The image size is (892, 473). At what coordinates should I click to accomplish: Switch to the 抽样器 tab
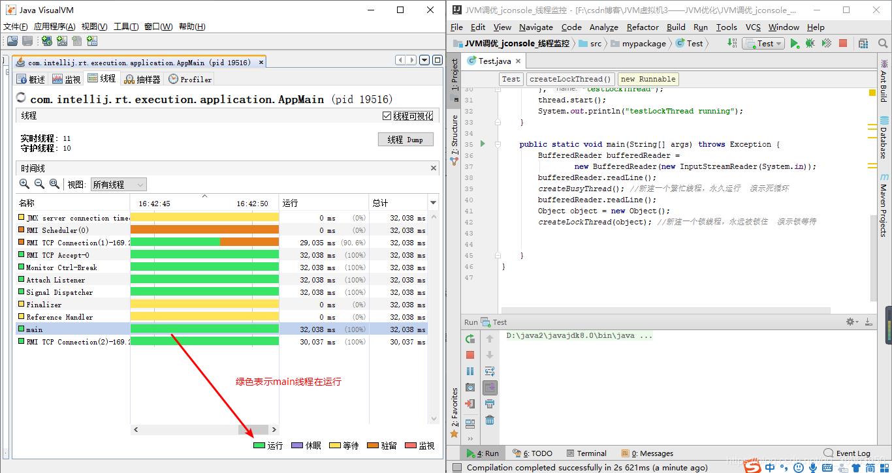click(x=142, y=79)
